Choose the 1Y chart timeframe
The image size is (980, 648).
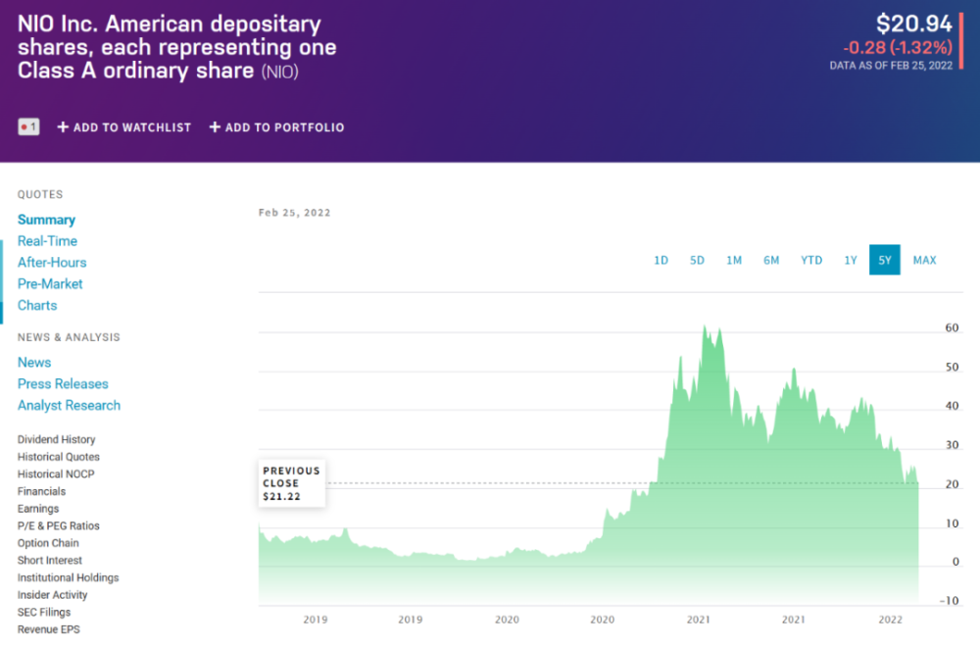coord(851,260)
